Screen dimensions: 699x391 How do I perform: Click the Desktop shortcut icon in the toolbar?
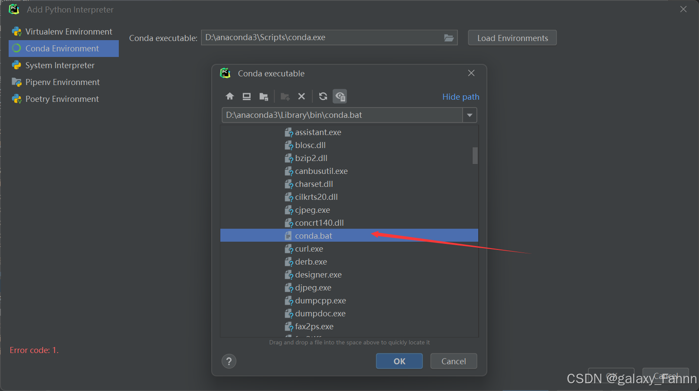click(x=246, y=96)
